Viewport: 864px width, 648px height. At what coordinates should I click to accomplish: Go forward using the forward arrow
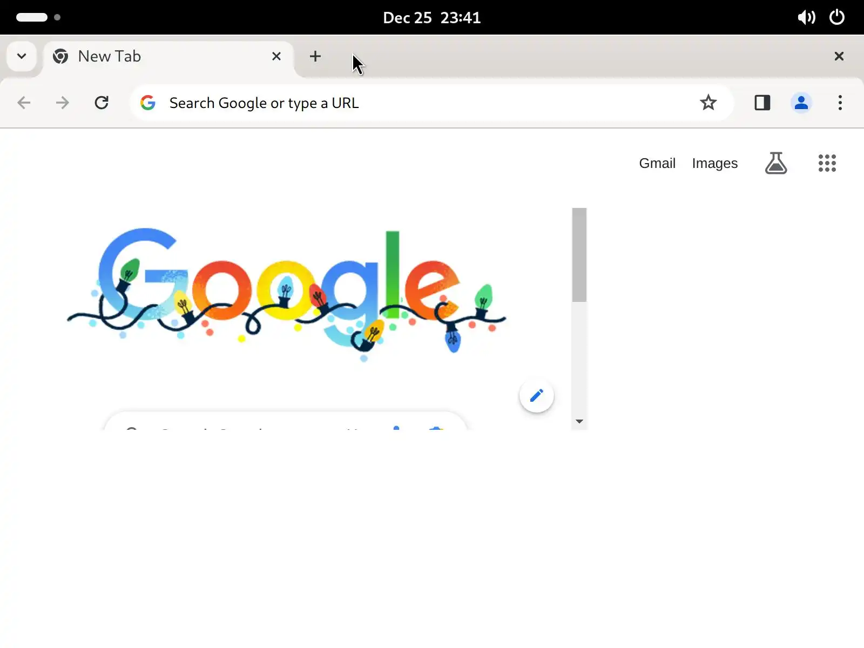(63, 103)
